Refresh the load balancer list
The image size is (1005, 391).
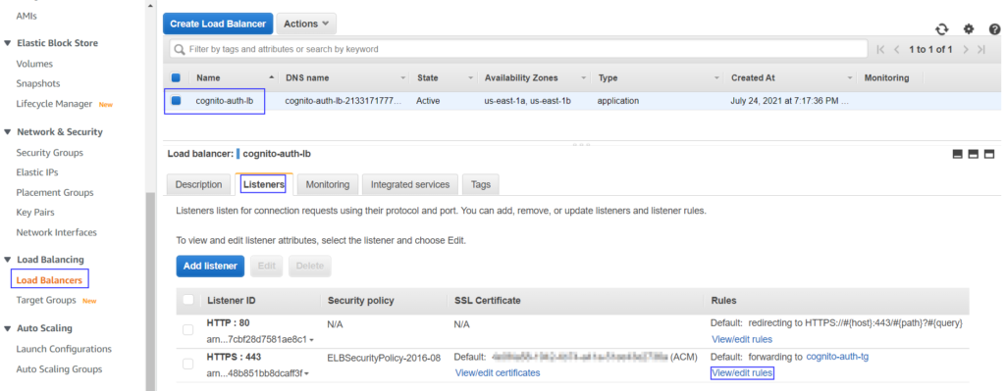pos(941,28)
